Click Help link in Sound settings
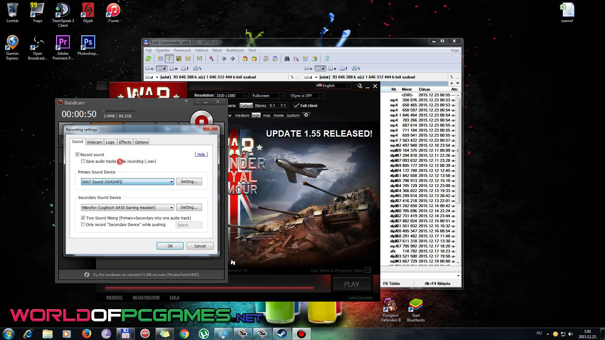 tap(201, 154)
